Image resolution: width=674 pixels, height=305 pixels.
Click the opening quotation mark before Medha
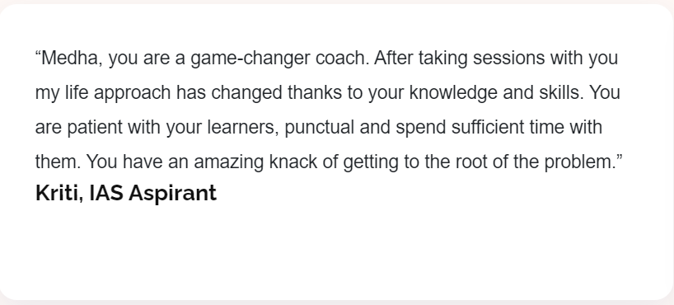click(x=38, y=54)
